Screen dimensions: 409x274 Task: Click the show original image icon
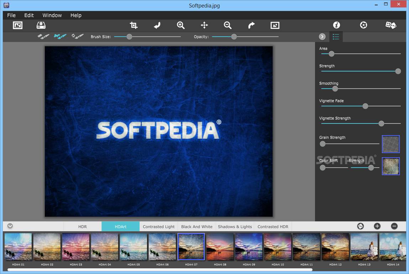pyautogui.click(x=275, y=25)
